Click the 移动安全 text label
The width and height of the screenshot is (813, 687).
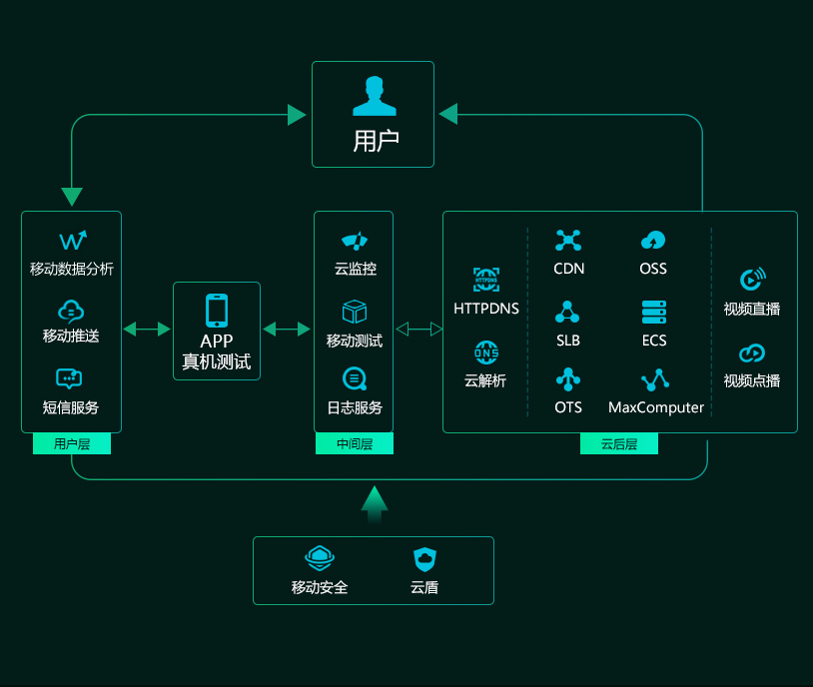coord(320,587)
